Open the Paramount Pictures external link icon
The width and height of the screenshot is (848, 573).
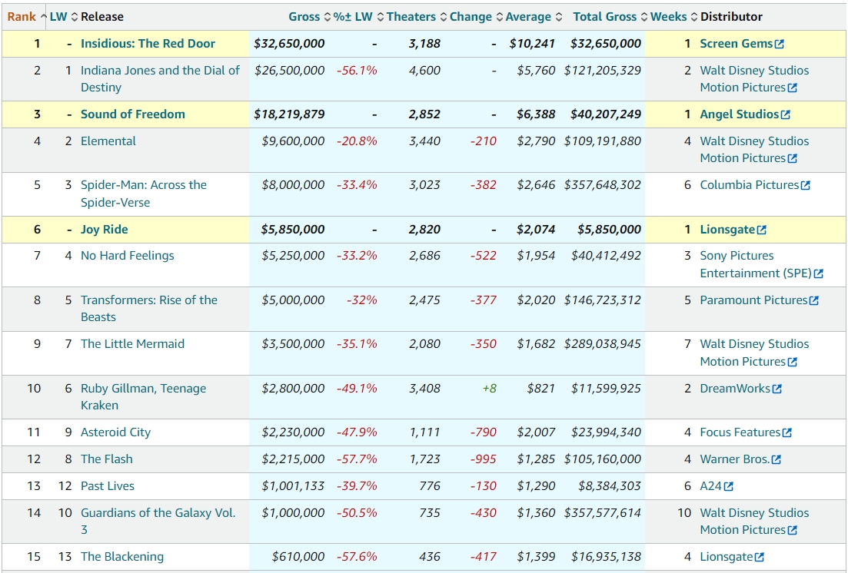[814, 300]
